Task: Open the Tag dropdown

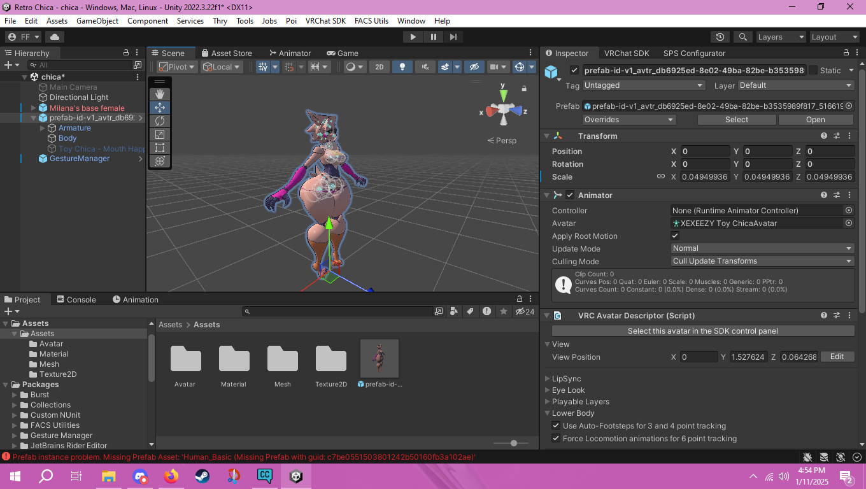Action: pyautogui.click(x=644, y=85)
